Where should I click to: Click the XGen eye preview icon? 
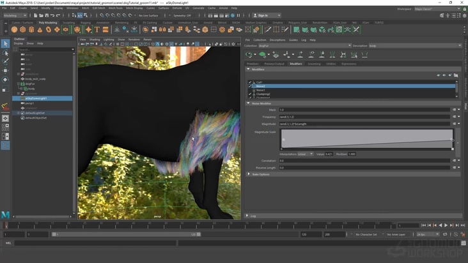pyautogui.click(x=250, y=55)
